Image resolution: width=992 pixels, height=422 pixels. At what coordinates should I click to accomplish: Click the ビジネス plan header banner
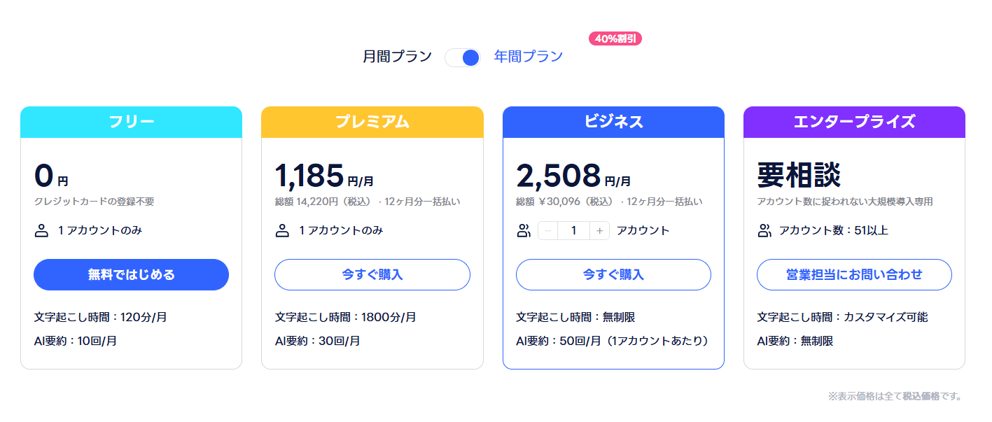click(x=613, y=122)
